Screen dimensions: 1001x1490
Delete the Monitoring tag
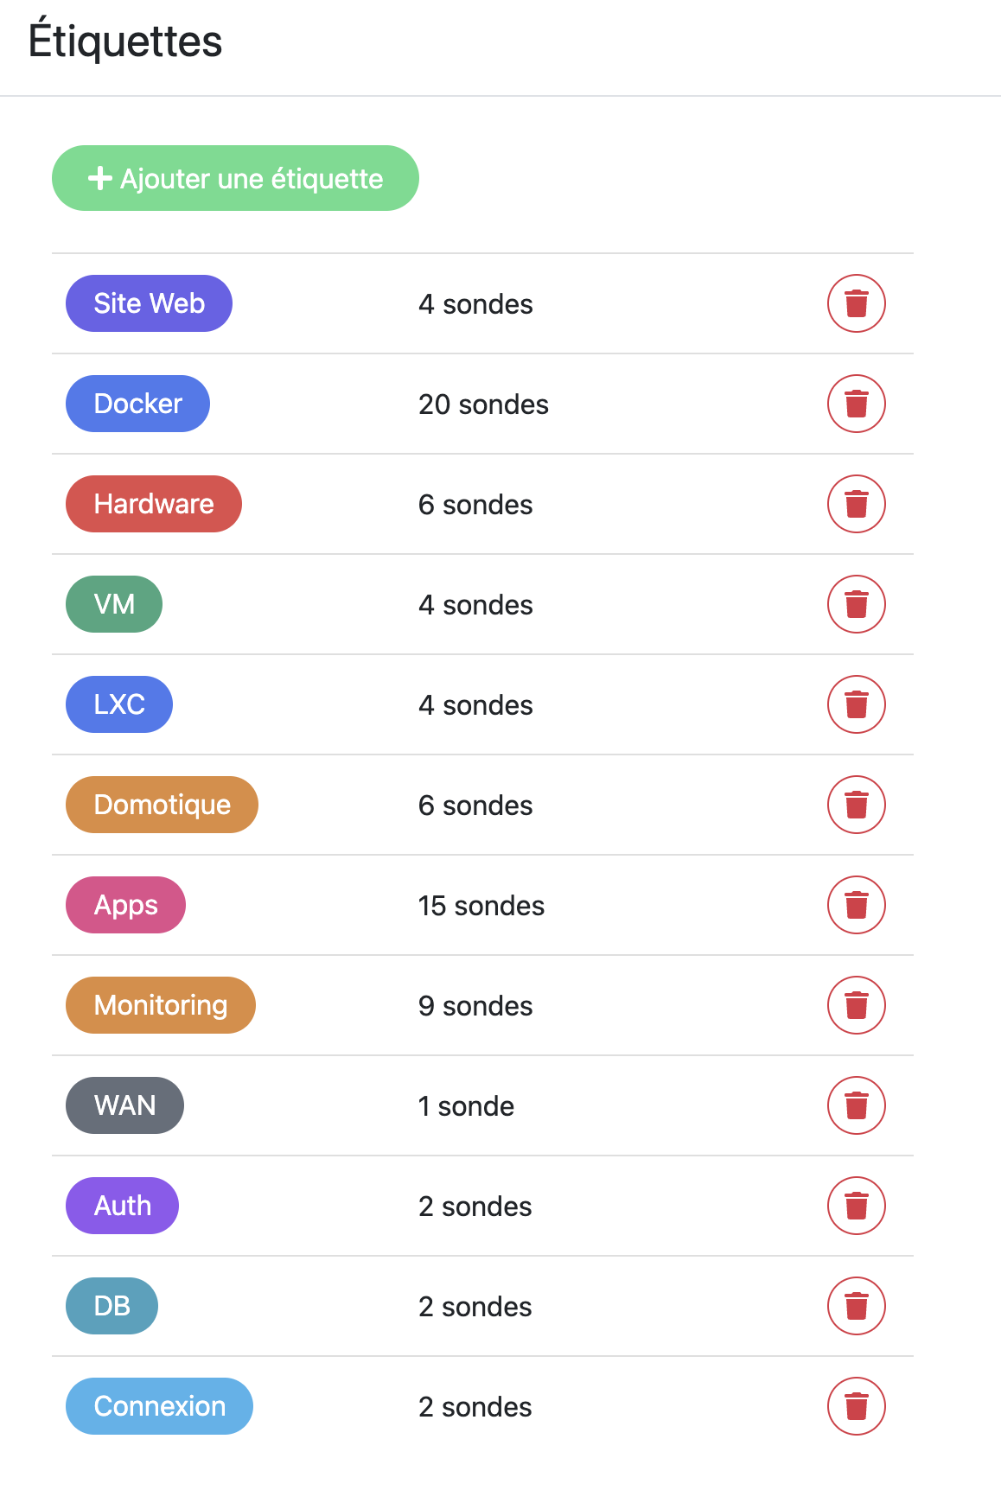(856, 1004)
